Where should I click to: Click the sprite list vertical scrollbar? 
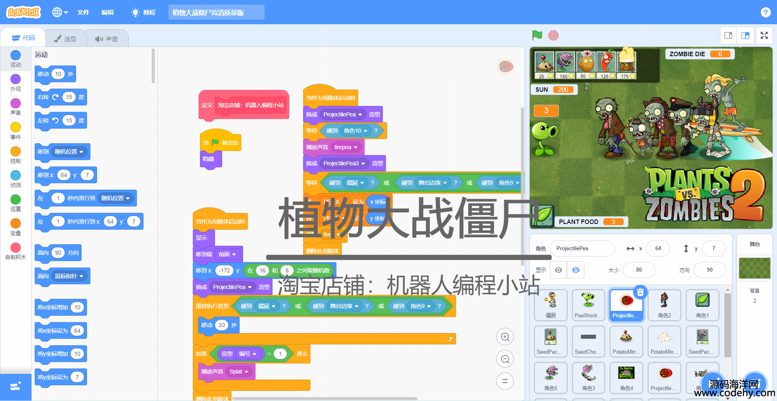pyautogui.click(x=727, y=326)
